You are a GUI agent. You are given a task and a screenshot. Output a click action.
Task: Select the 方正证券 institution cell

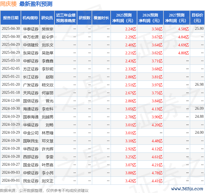click(x=31, y=69)
